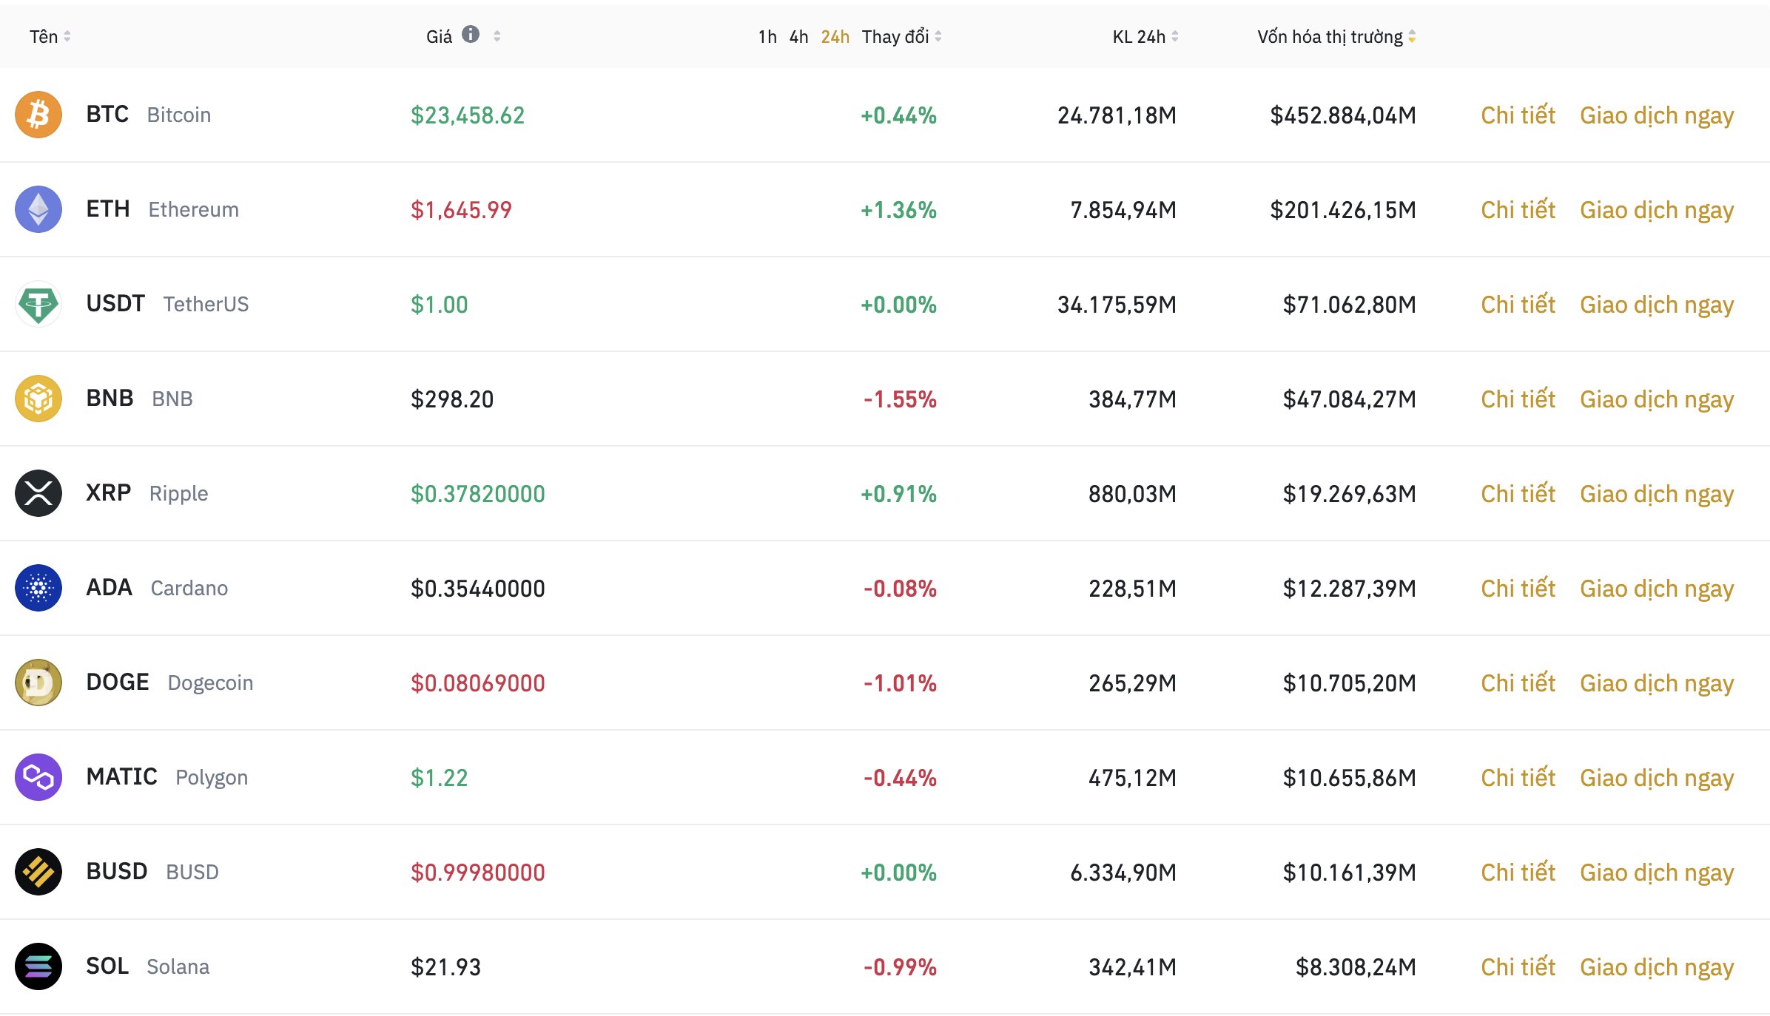
Task: Click the BUSD black-yellow coin icon
Action: pos(38,872)
